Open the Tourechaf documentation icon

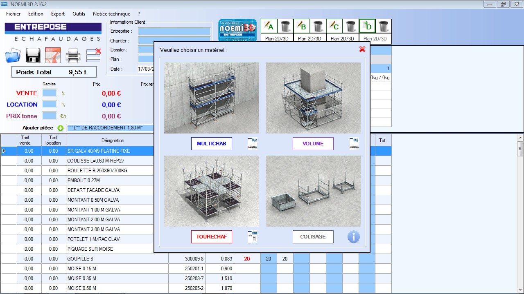253,237
